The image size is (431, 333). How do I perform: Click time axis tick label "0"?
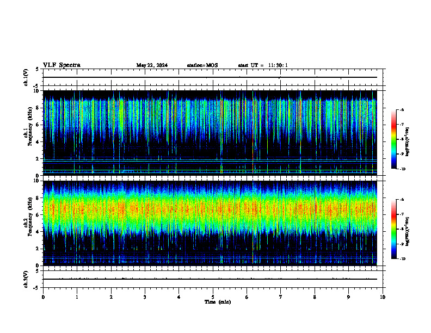43,297
